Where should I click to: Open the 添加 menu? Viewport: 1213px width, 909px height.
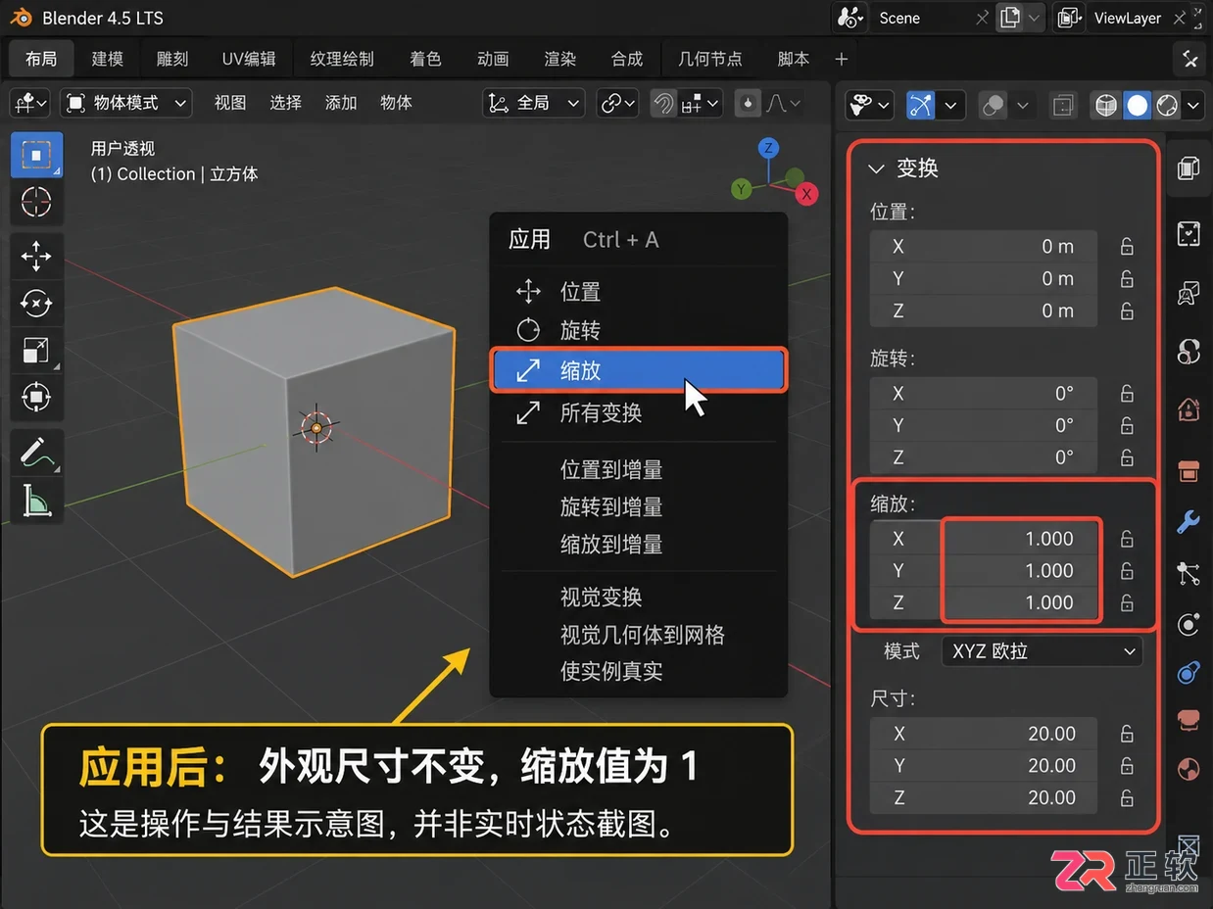[x=341, y=103]
